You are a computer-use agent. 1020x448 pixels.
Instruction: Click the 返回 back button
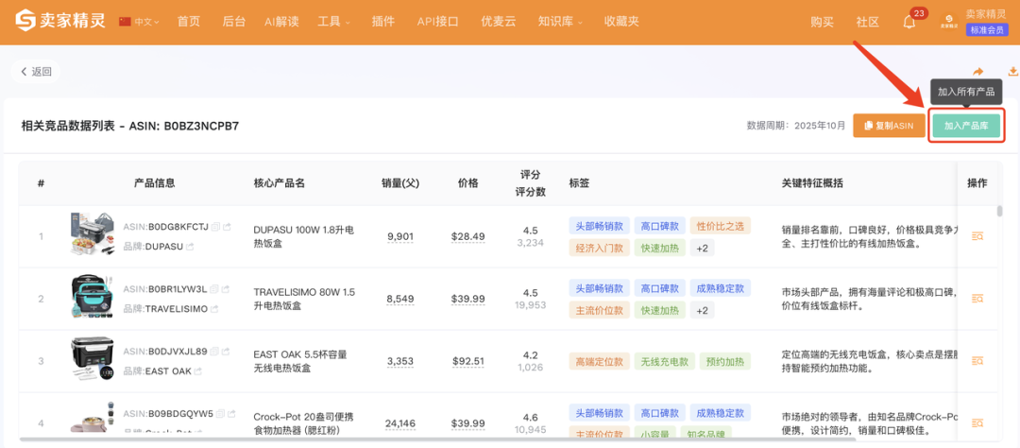pos(36,72)
